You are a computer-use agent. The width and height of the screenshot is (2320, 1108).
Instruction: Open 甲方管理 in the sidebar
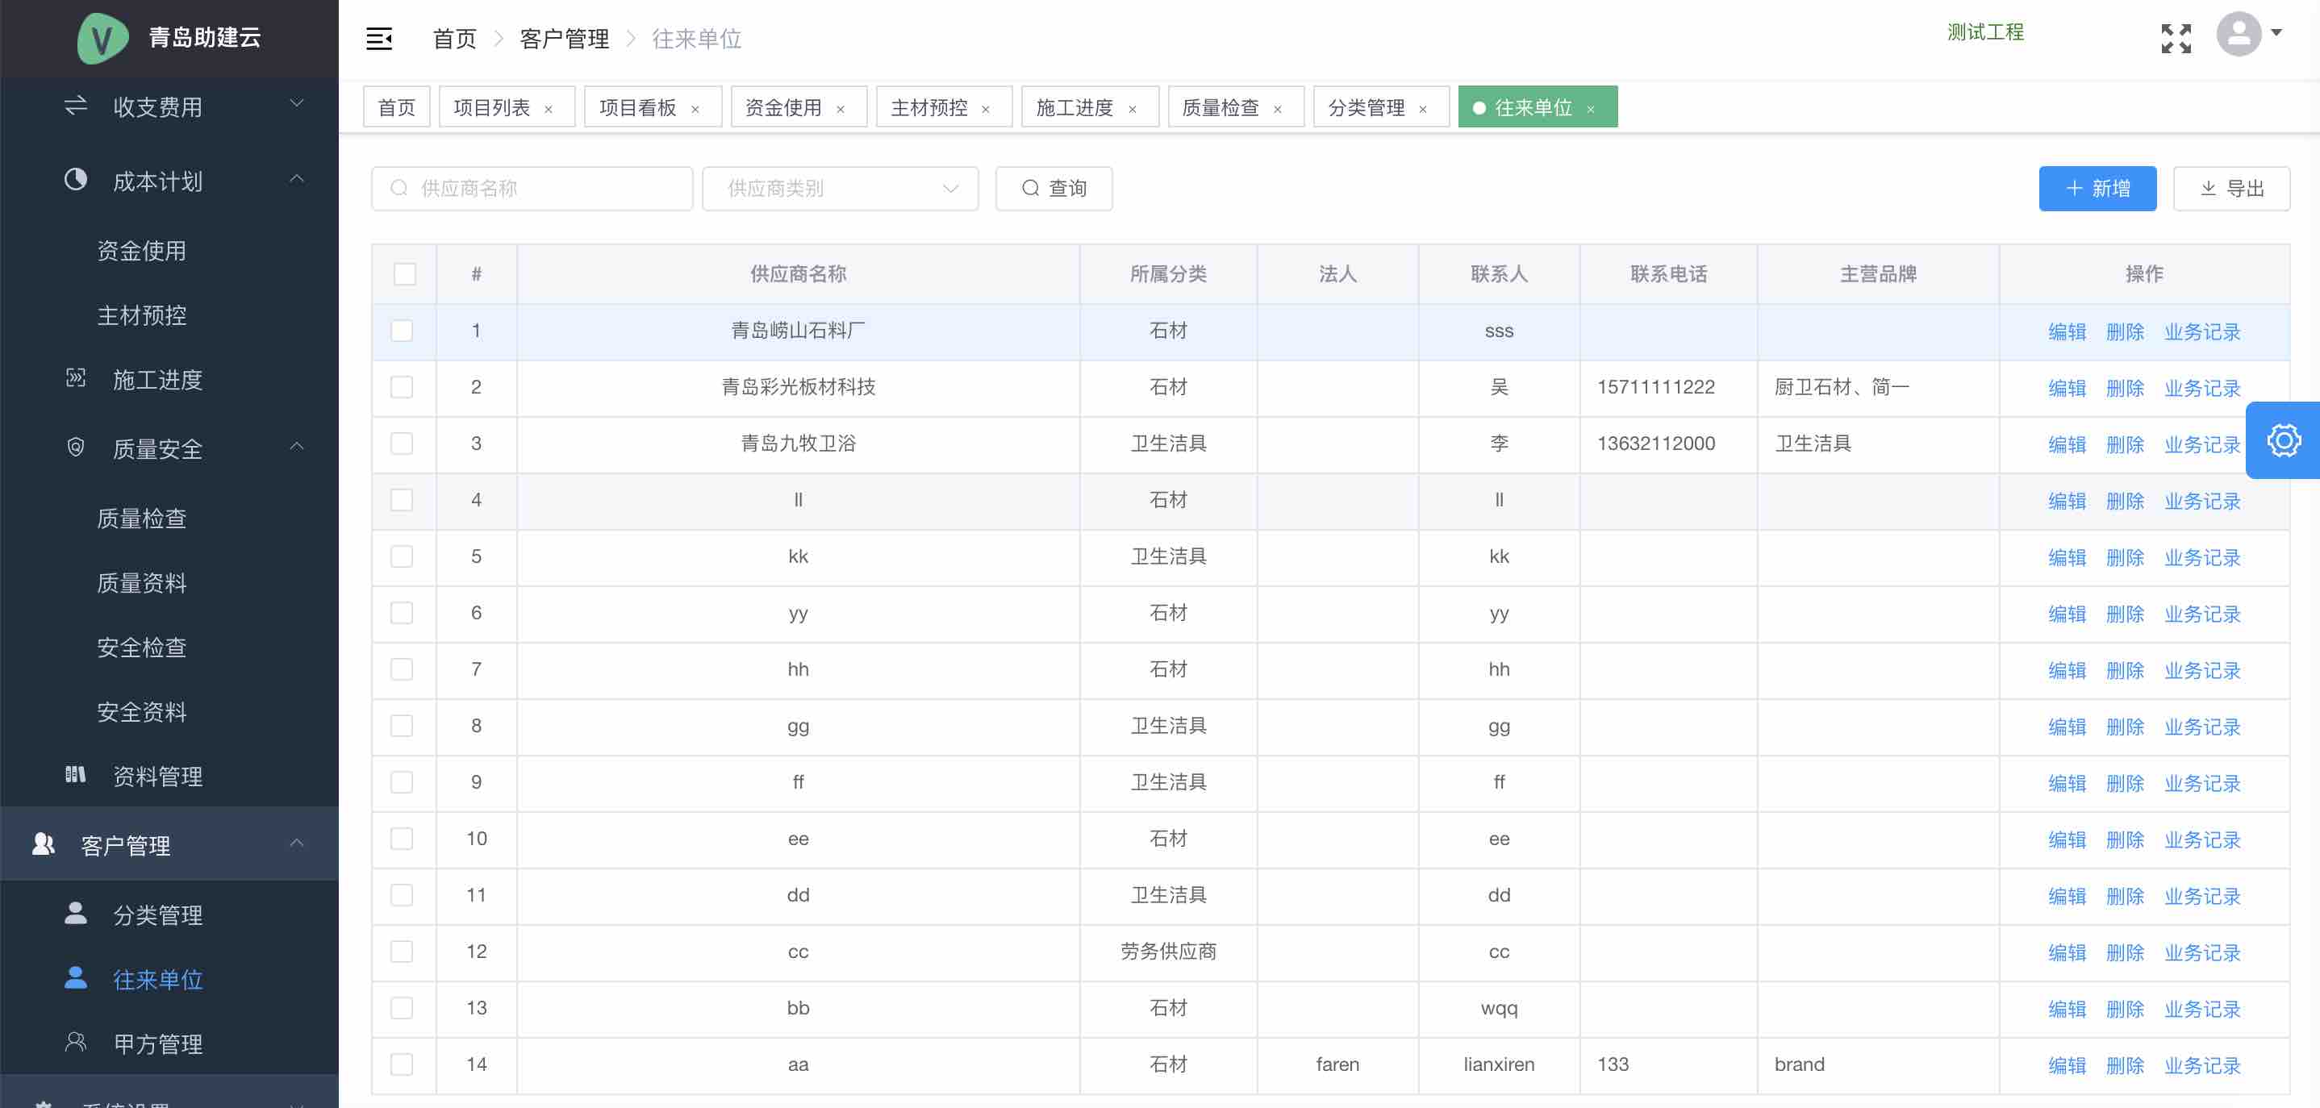(157, 1043)
